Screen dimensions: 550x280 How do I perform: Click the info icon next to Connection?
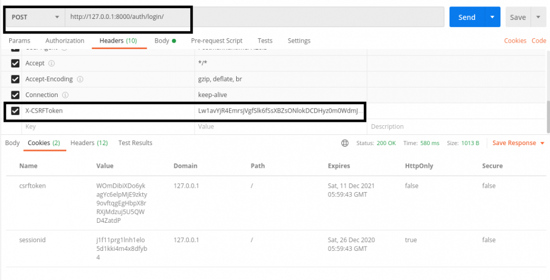point(65,95)
